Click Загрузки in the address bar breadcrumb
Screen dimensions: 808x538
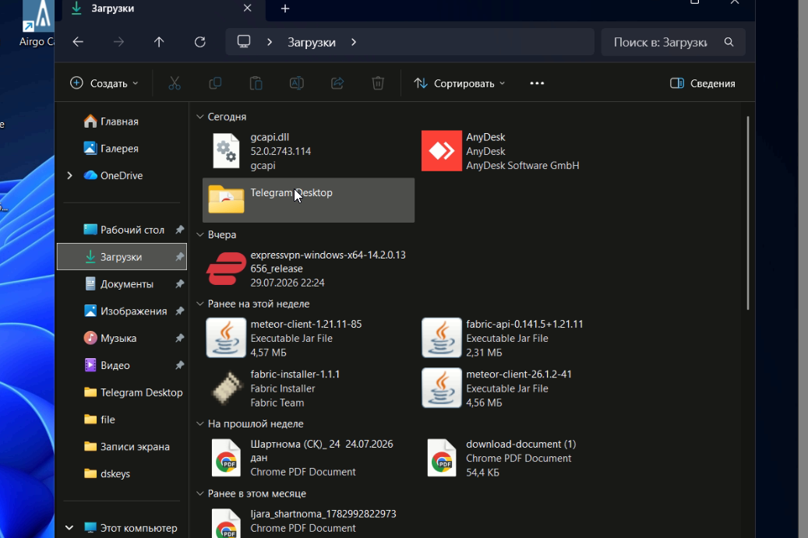pyautogui.click(x=311, y=43)
